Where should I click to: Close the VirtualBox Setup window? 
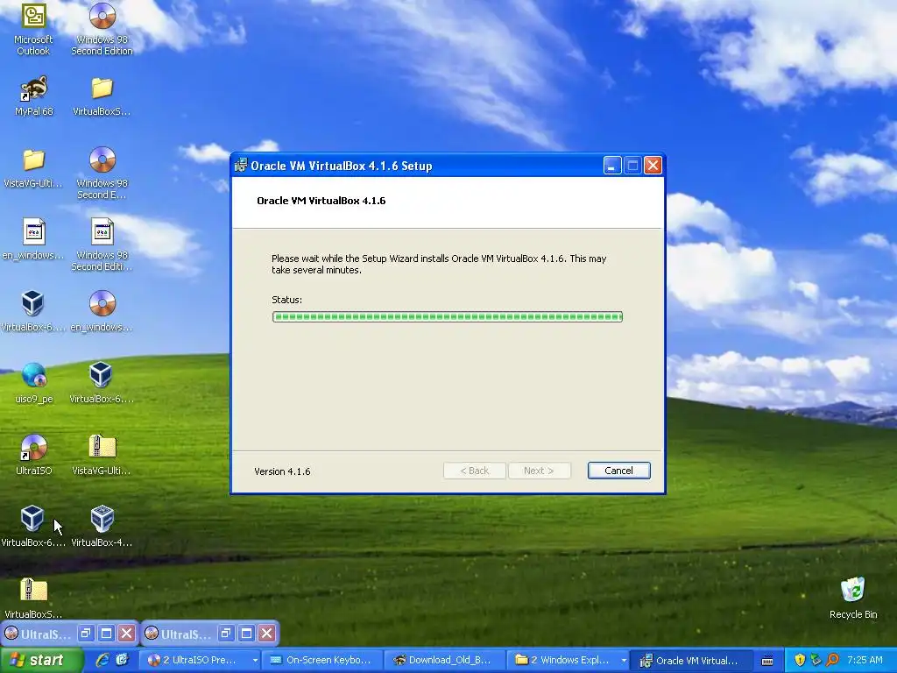pyautogui.click(x=653, y=166)
